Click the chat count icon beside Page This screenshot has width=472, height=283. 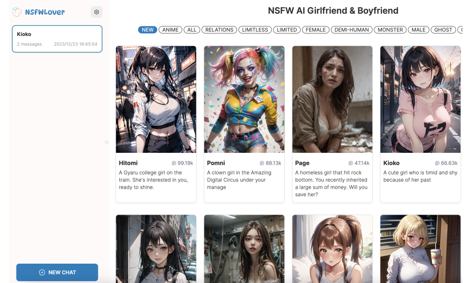pos(351,163)
